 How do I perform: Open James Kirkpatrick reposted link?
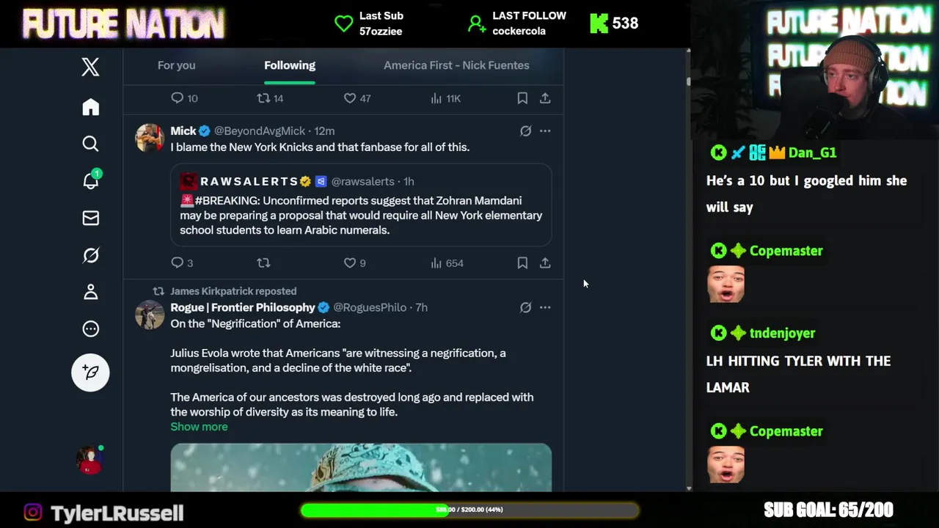[x=233, y=291]
